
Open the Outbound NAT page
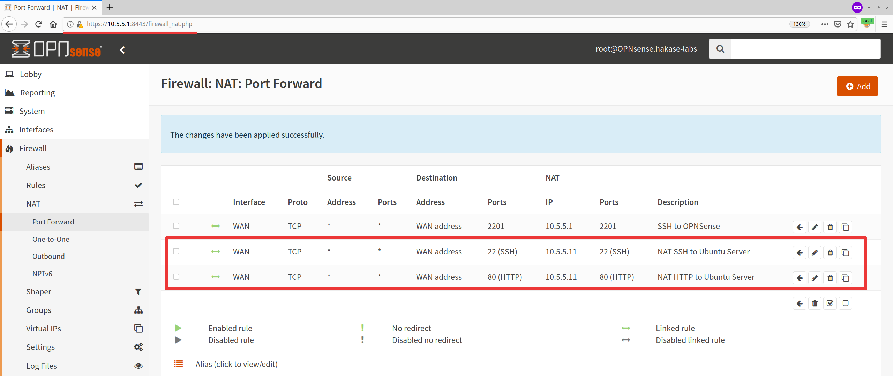[x=48, y=256]
